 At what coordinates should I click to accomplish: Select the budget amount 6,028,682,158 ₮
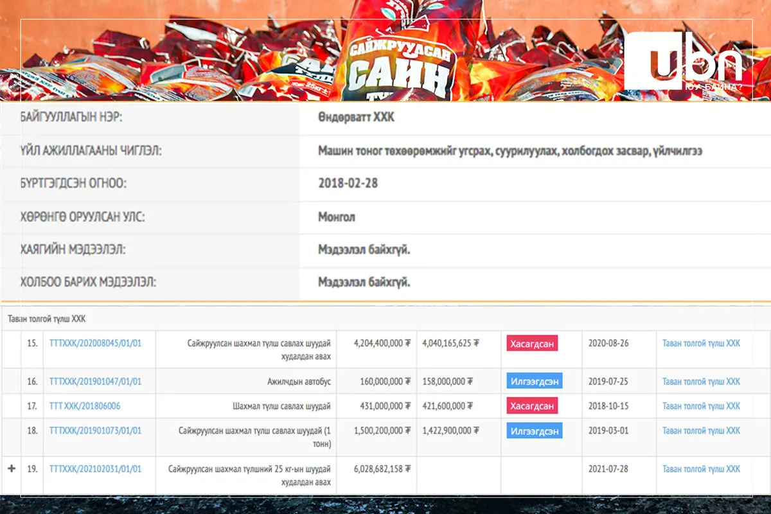click(382, 469)
